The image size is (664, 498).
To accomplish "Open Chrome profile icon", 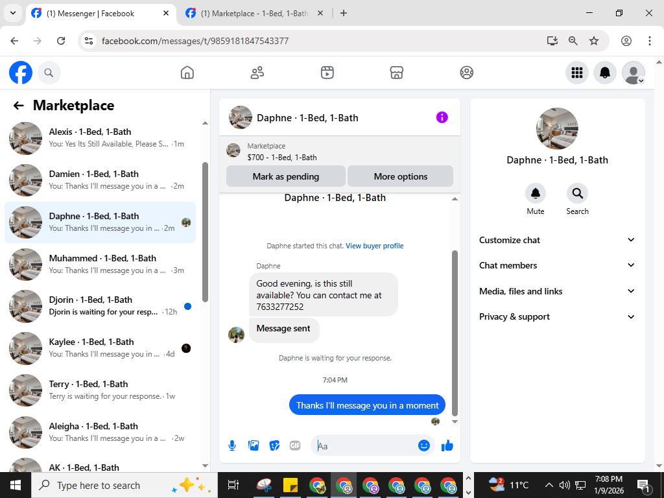I will coord(626,41).
